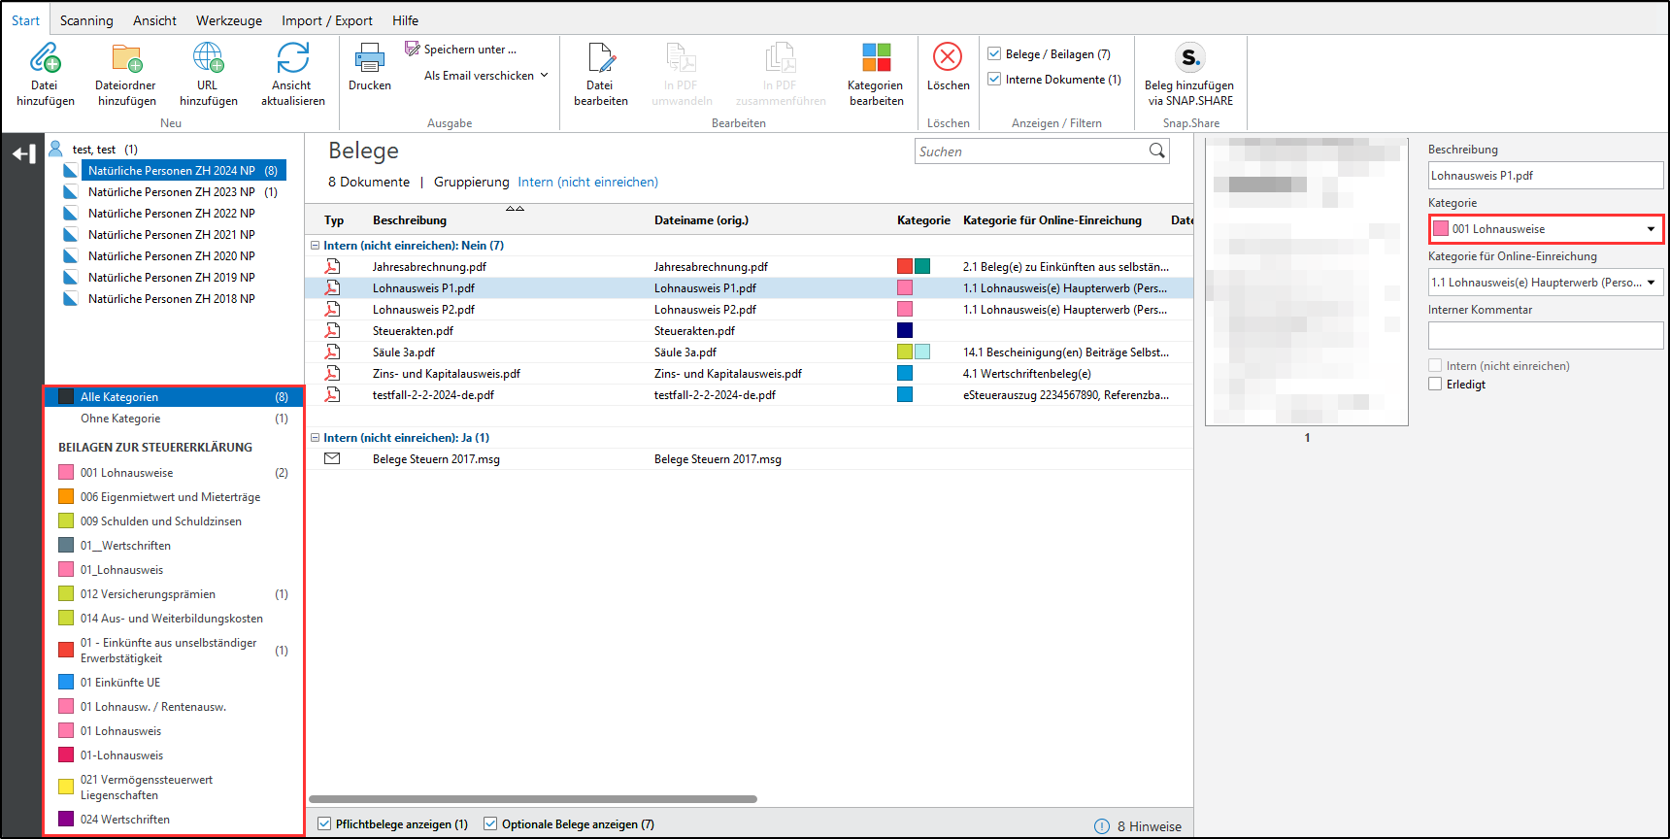
Task: Click the horizontal scrollbar under document list
Action: tap(532, 799)
